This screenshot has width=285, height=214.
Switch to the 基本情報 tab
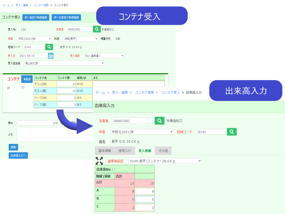105,151
